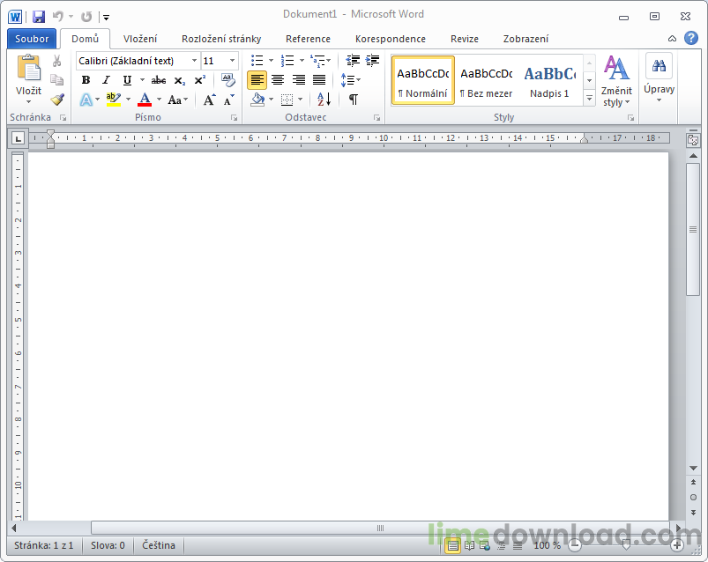
Task: Click the blue Help question mark icon
Action: (691, 38)
